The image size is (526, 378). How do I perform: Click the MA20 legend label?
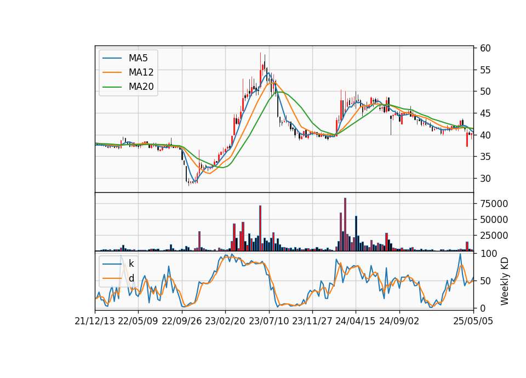pos(141,87)
